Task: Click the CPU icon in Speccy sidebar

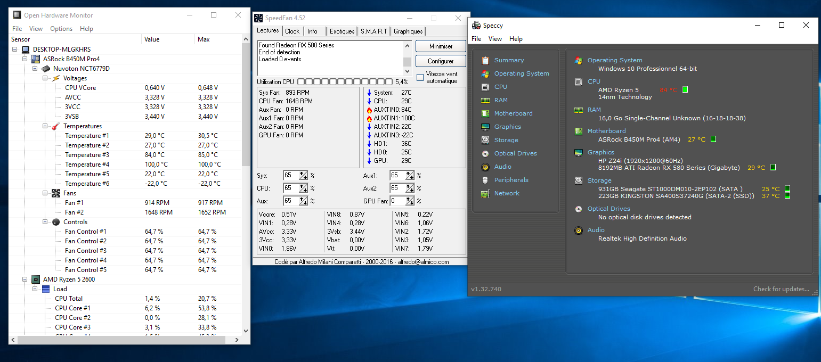Action: click(485, 87)
